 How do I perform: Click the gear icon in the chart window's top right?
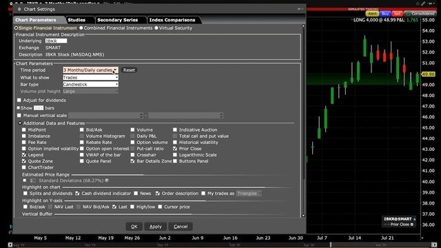418,3
